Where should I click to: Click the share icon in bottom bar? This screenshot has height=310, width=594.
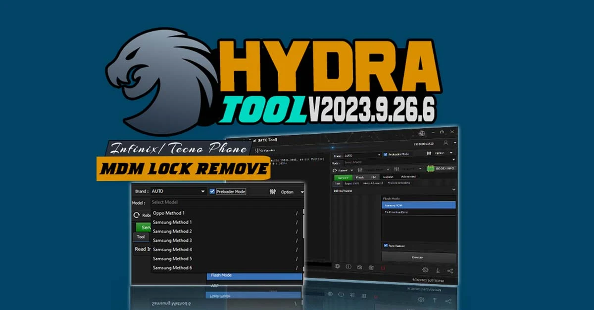click(x=450, y=271)
